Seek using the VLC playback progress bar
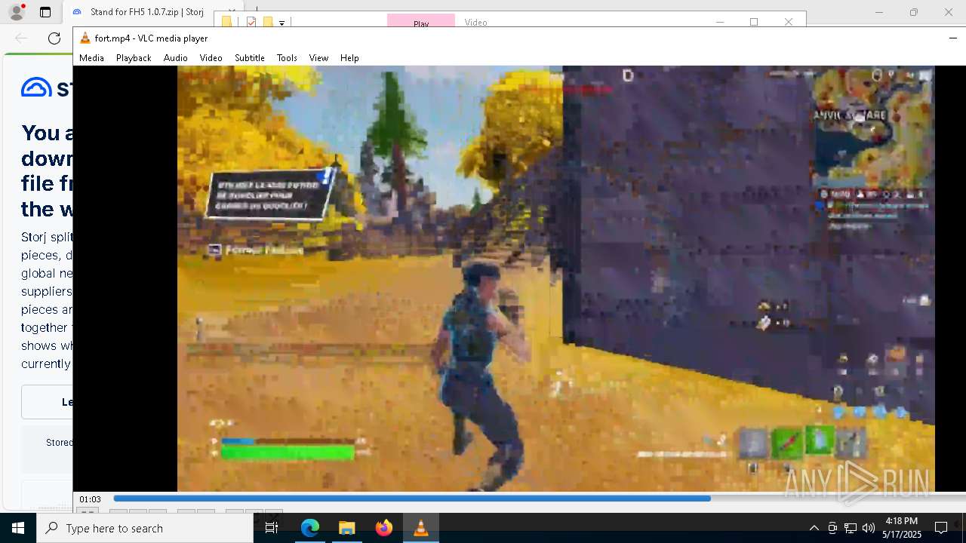Image resolution: width=966 pixels, height=543 pixels. pos(539,499)
